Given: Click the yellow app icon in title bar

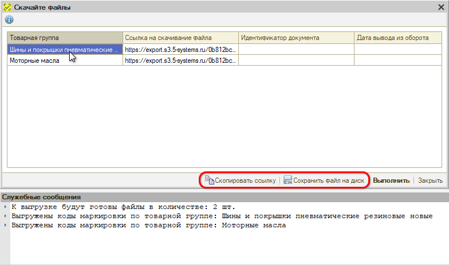Looking at the screenshot, I should click(x=7, y=7).
